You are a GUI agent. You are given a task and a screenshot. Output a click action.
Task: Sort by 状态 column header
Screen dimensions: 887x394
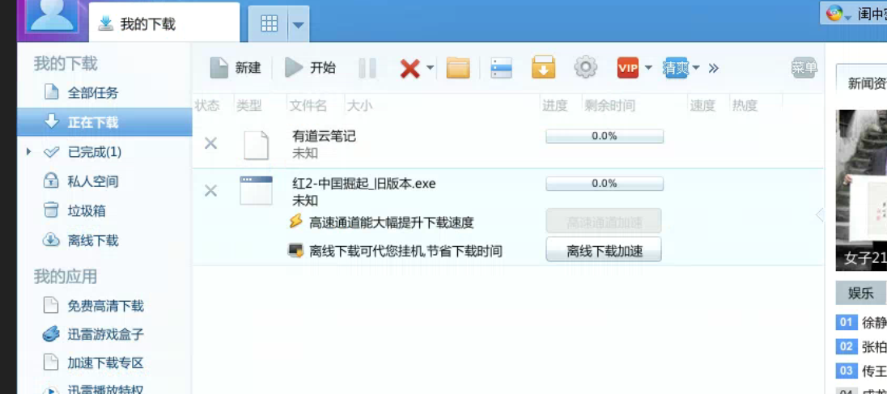207,105
